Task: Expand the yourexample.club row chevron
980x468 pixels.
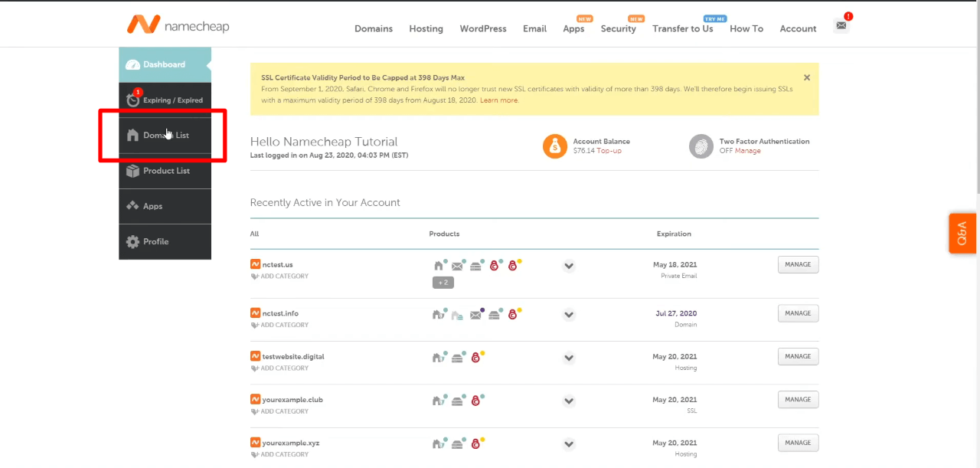Action: [569, 401]
